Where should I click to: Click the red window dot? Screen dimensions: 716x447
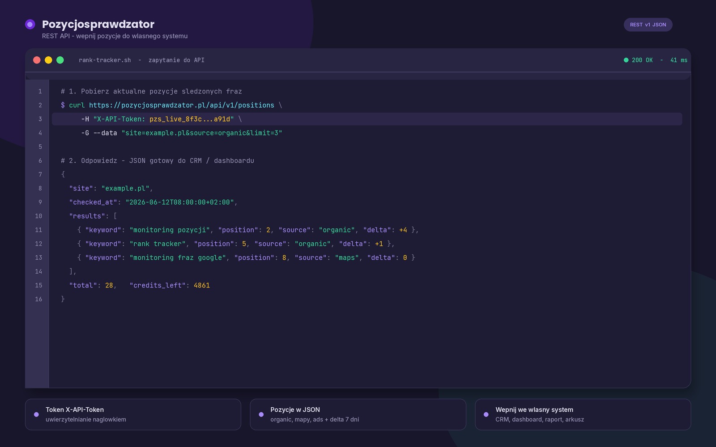point(37,60)
